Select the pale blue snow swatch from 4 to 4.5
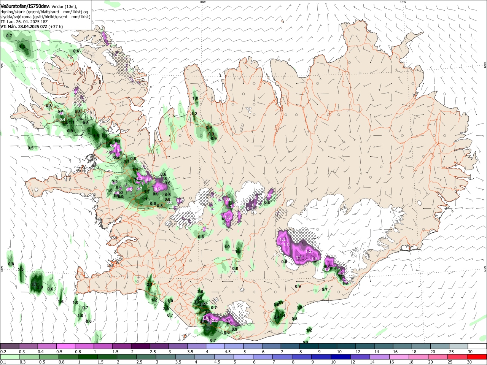 click(x=215, y=346)
